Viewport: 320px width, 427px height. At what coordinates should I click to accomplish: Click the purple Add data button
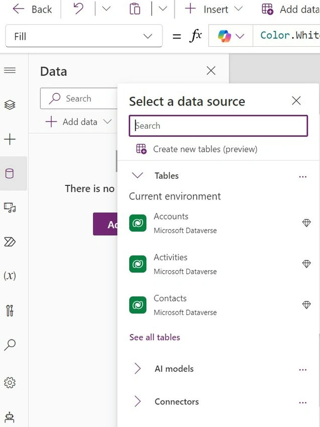pyautogui.click(x=105, y=224)
